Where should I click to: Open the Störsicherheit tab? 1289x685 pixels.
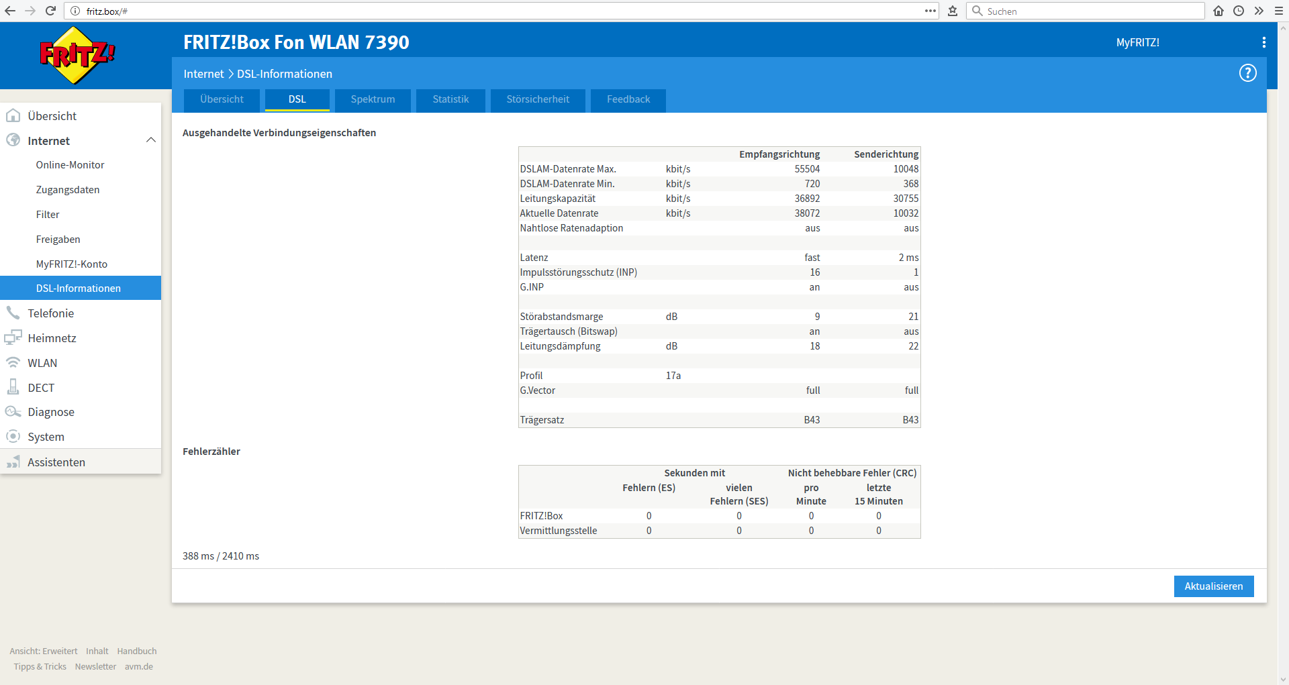(538, 99)
